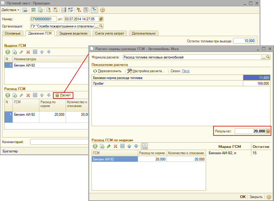Click green add icon under Выдача ГСМ

click(x=8, y=52)
